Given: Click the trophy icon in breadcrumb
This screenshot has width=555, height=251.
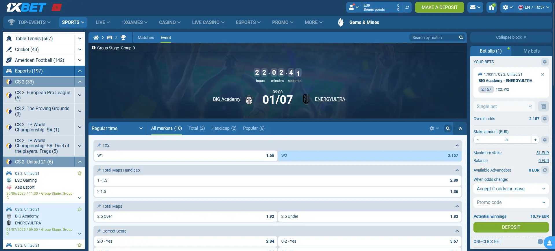Looking at the screenshot, I should 123,38.
